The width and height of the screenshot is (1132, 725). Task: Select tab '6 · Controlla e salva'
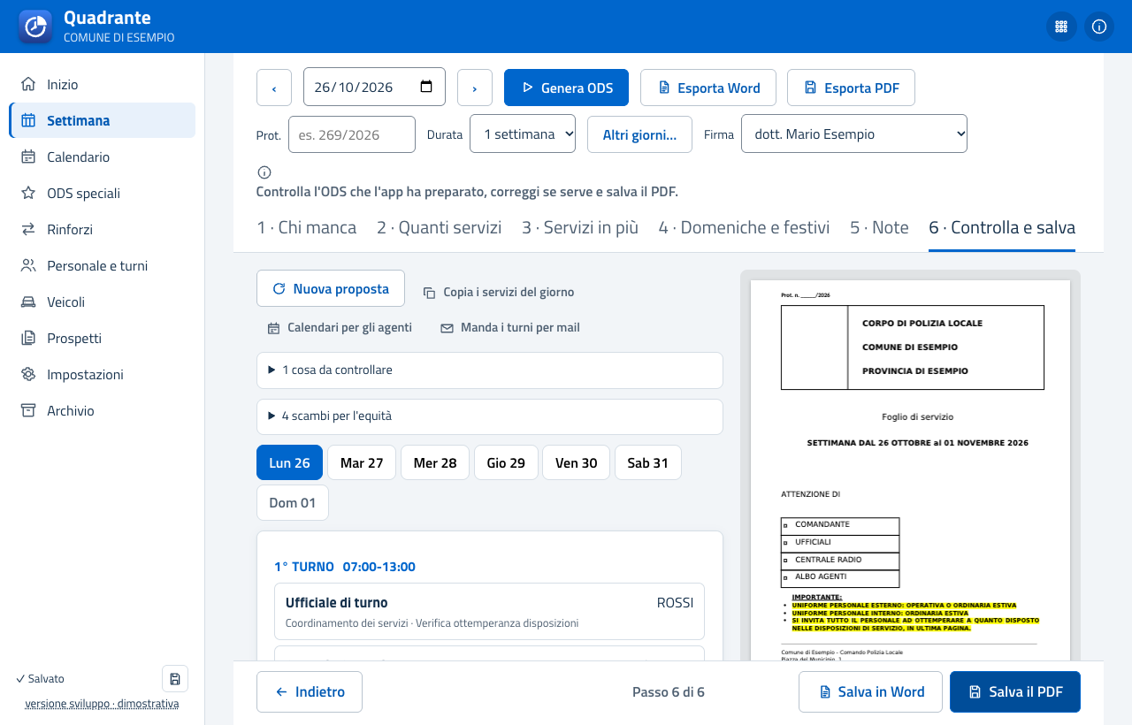coord(1002,227)
